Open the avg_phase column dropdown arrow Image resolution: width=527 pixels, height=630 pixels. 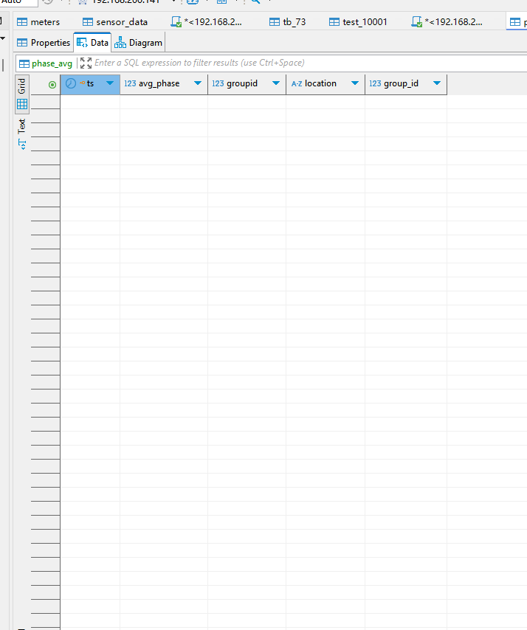click(198, 84)
